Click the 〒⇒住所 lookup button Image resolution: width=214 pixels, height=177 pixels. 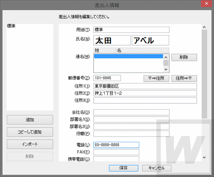coord(156,78)
